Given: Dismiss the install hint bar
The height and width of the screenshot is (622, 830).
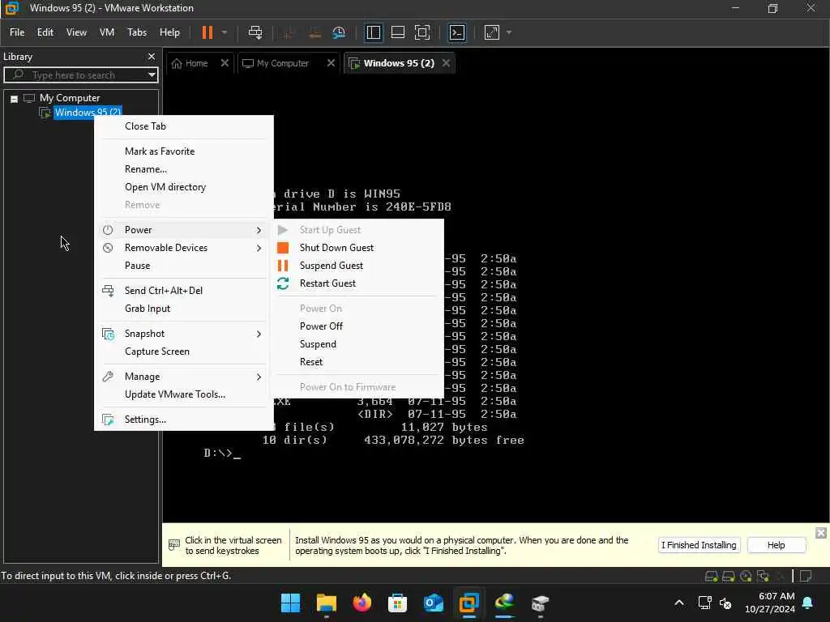Looking at the screenshot, I should (820, 533).
